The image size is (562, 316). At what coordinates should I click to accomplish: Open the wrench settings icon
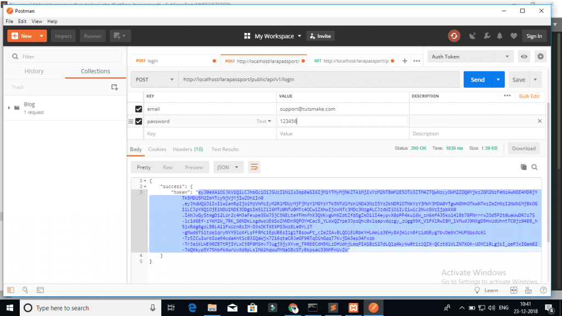[486, 36]
